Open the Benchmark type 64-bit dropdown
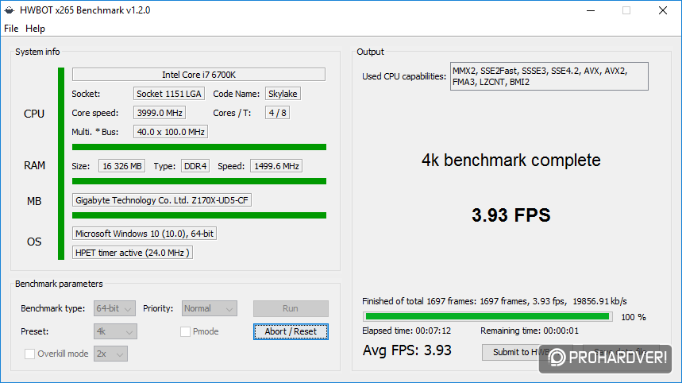The height and width of the screenshot is (383, 682). (114, 308)
